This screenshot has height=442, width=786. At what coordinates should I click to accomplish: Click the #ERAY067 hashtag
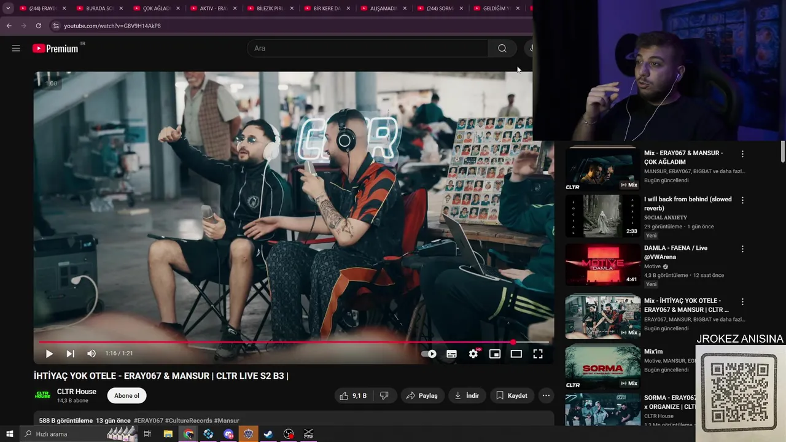click(149, 421)
